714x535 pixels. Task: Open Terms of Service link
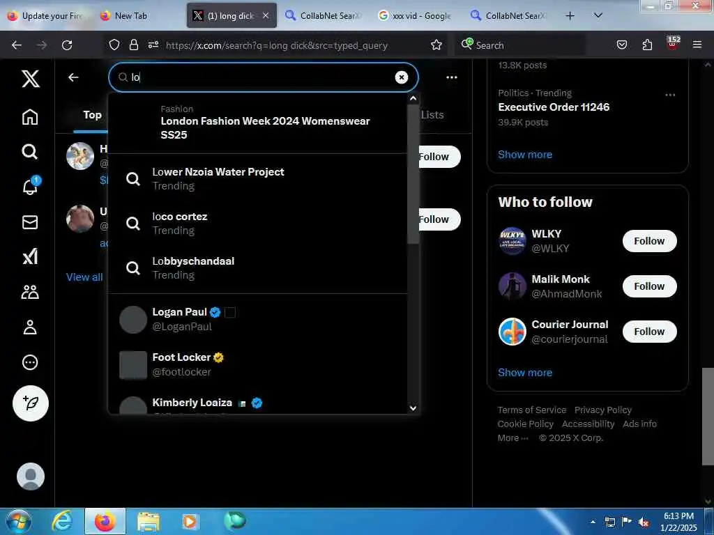[532, 410]
